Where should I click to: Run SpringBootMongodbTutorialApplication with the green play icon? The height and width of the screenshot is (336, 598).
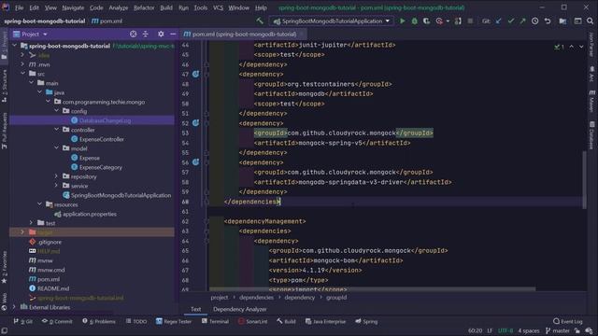(402, 21)
